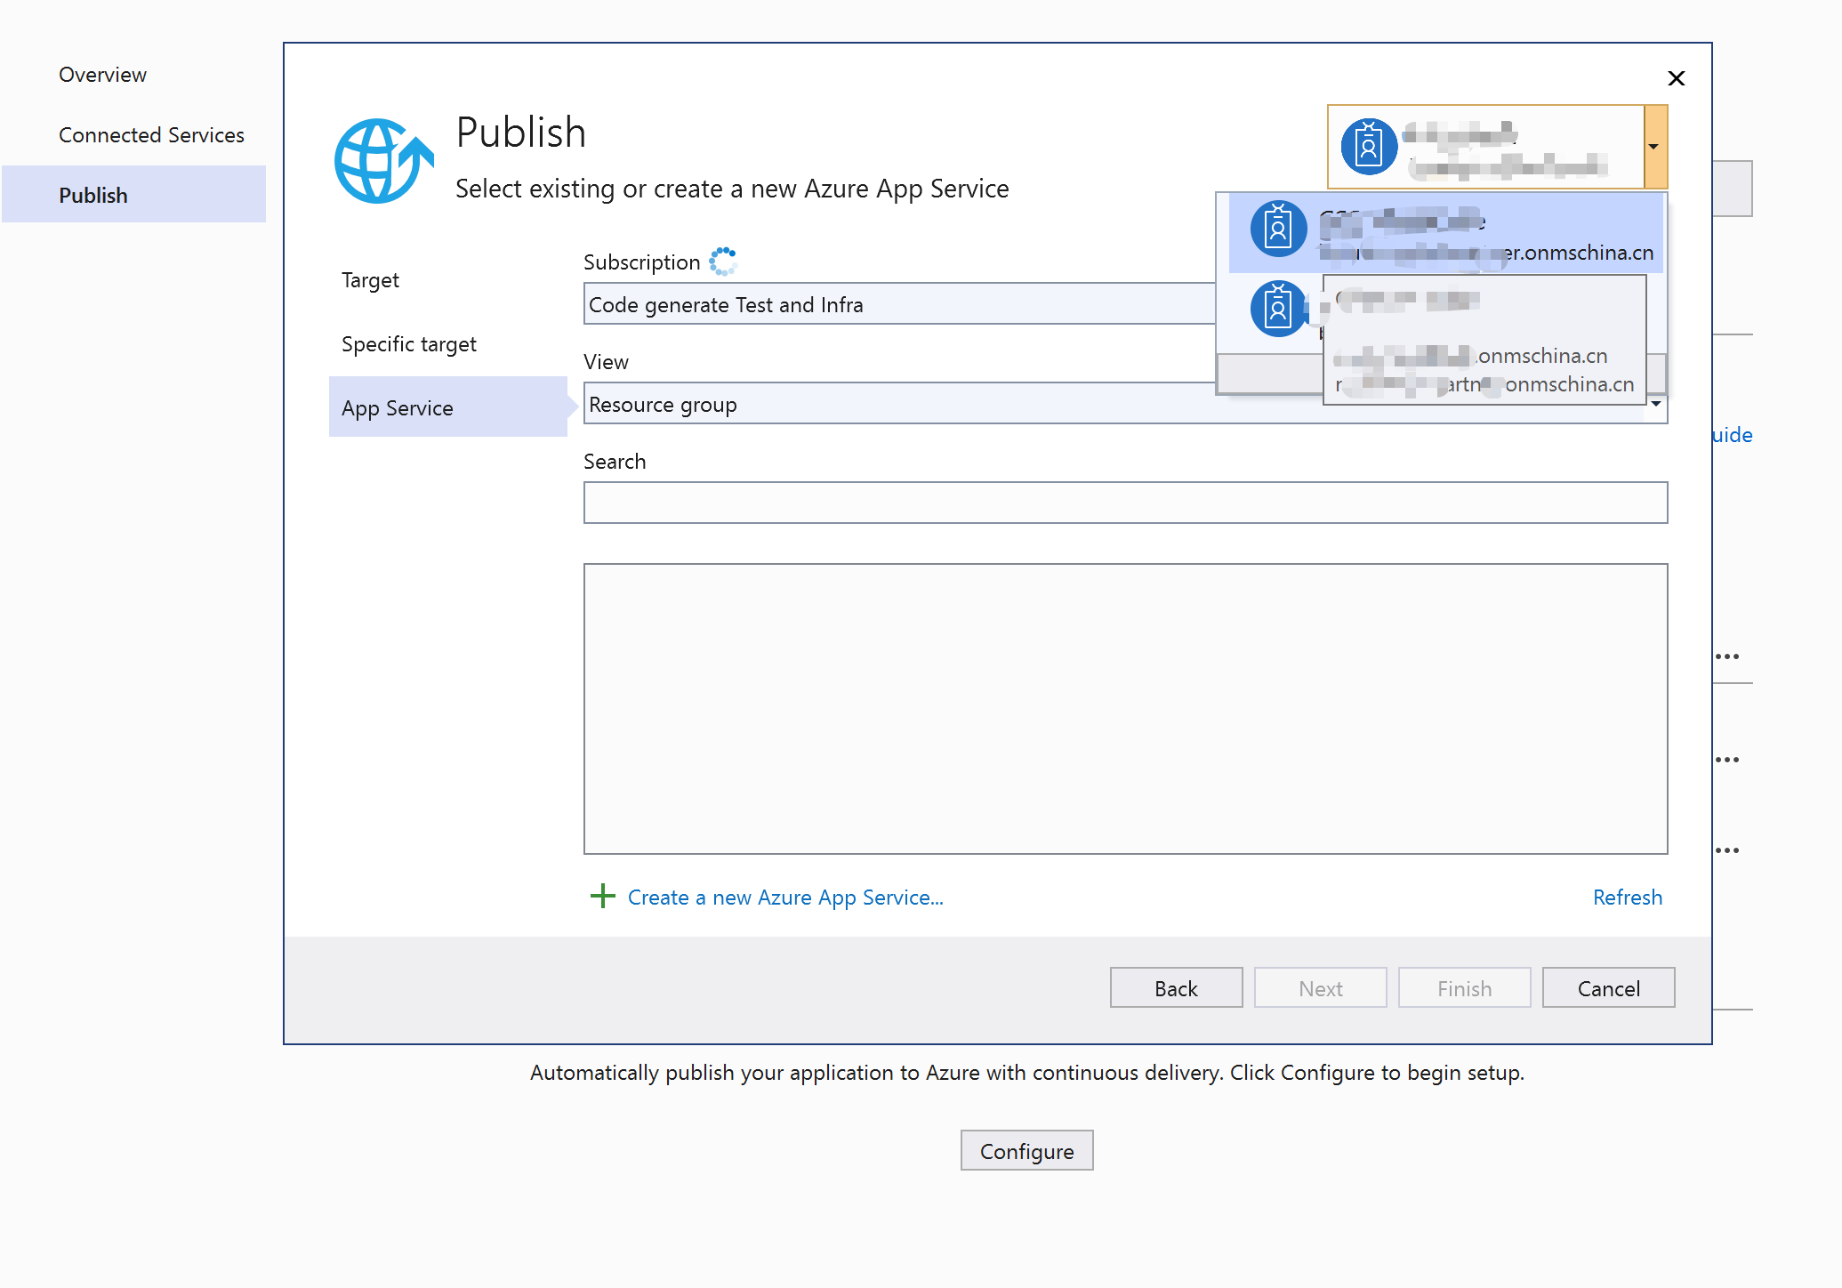The width and height of the screenshot is (1842, 1288).
Task: Click the account badge icon in the selector
Action: coord(1368,147)
